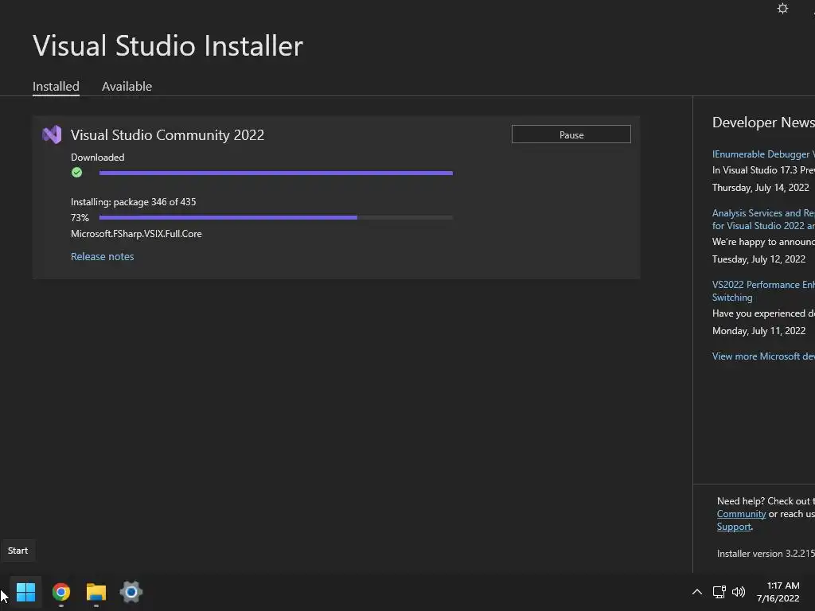Click the Visual Studio Community logo icon
Image resolution: width=815 pixels, height=611 pixels.
(52, 134)
